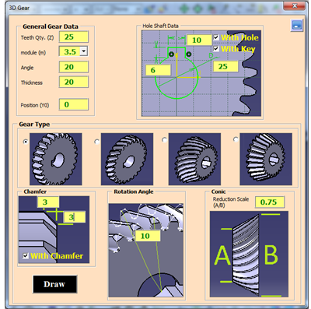Click the lower chamfer field beside the crosshair
Screen dimensions: 311x309
(75, 217)
